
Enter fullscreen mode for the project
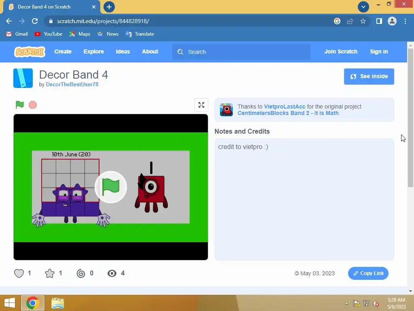click(x=201, y=105)
